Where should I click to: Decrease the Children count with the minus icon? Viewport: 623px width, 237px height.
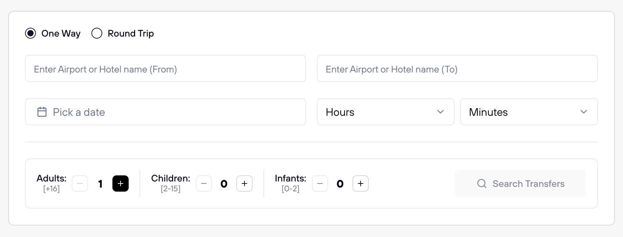tap(204, 184)
